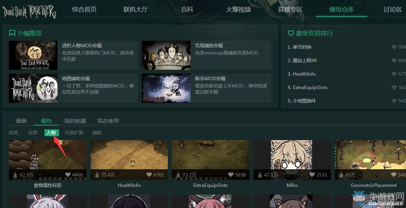Click the heart icon on 食物属性标签 card

click(x=68, y=175)
